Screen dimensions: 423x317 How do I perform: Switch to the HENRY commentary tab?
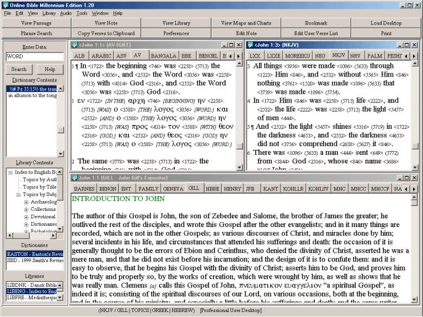(x=232, y=189)
